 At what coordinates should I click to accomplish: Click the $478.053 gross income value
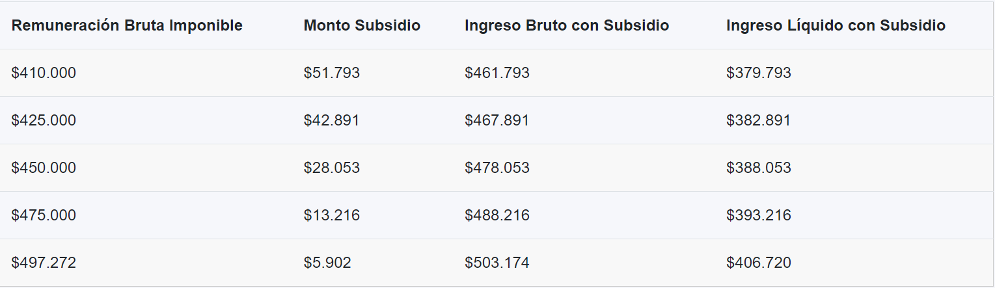tap(497, 168)
